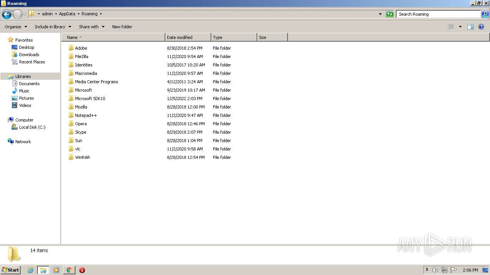Select the Opera folder icon
The height and width of the screenshot is (275, 490).
[x=71, y=124]
